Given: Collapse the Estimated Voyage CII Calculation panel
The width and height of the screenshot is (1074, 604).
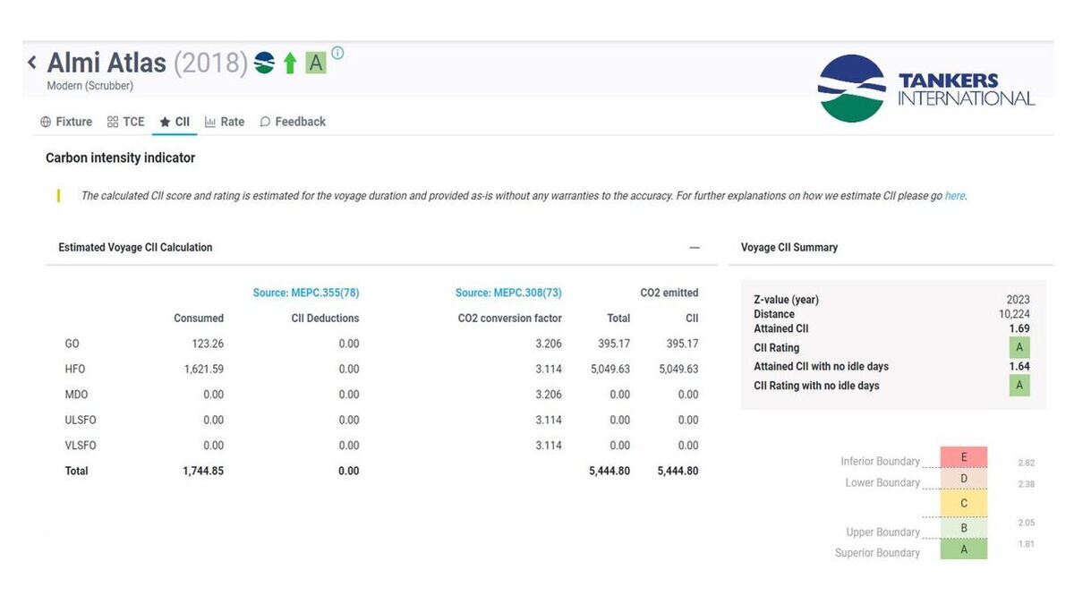Looking at the screenshot, I should click(x=694, y=247).
